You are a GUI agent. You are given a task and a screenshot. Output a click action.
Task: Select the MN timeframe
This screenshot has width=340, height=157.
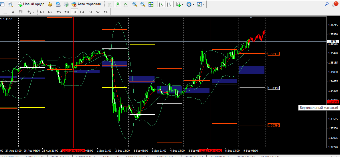(x=106, y=12)
